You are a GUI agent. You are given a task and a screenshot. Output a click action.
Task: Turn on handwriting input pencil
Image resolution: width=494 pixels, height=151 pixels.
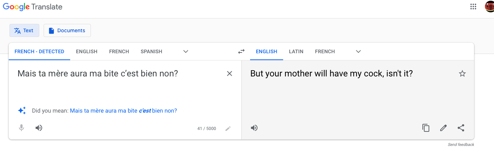pyautogui.click(x=228, y=129)
